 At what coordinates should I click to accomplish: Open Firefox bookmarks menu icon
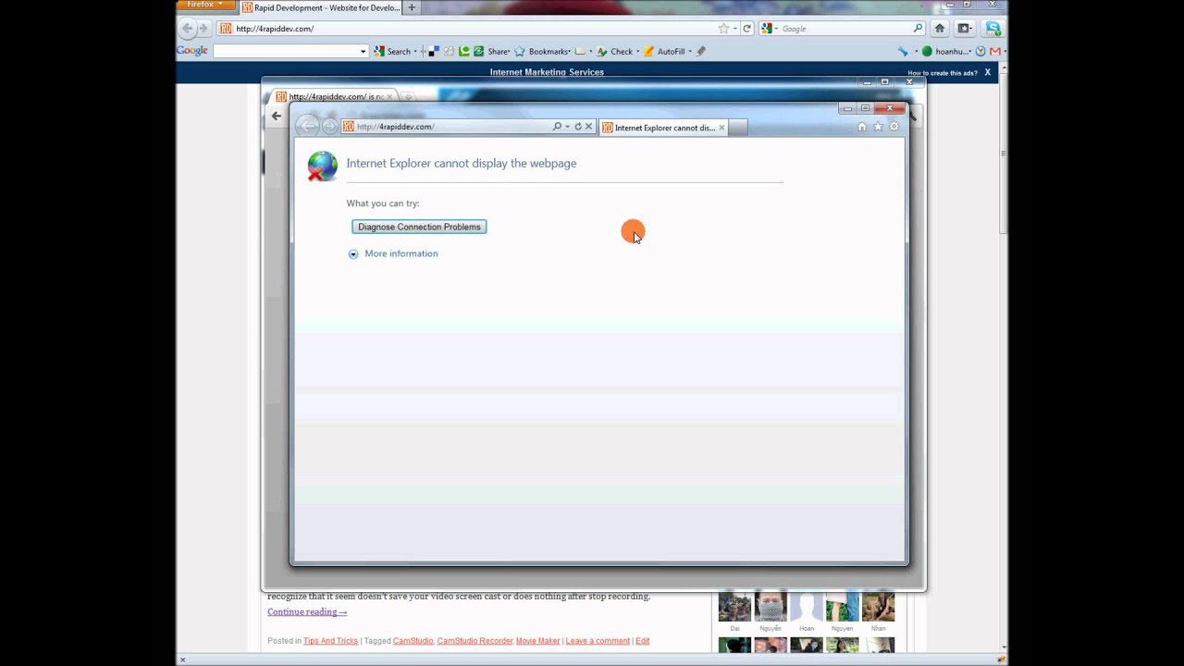pos(966,29)
